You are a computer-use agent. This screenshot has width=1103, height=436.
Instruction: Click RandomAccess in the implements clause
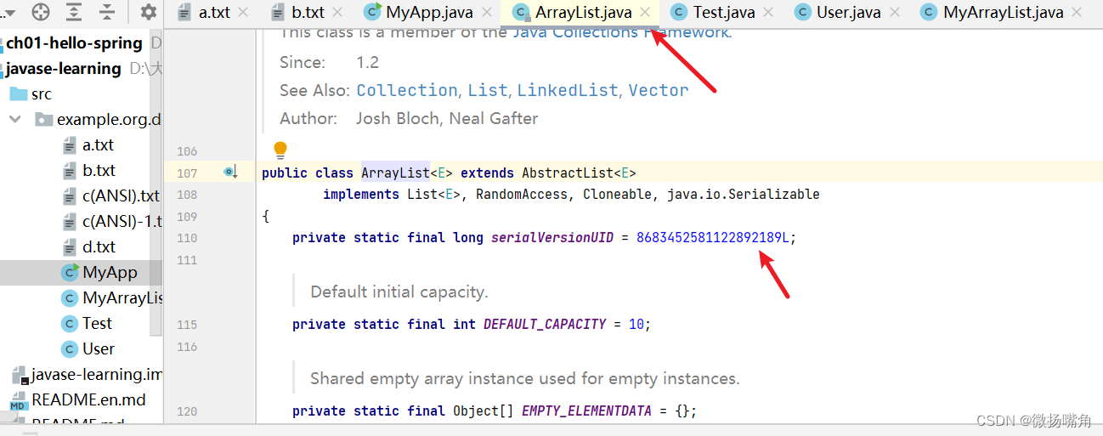[x=525, y=194]
